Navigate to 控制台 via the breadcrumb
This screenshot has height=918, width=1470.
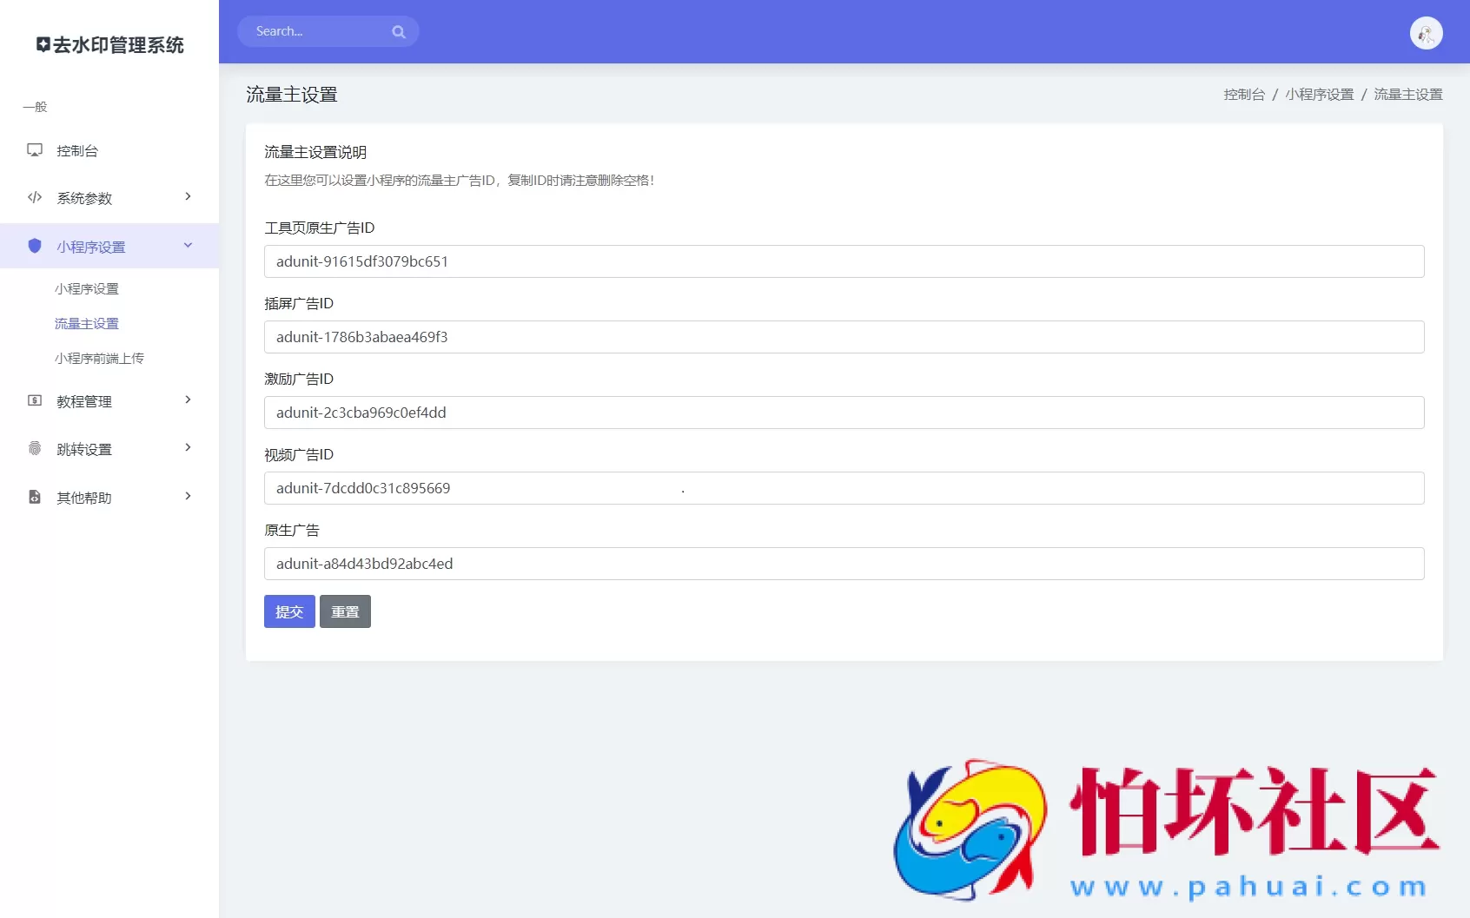[1245, 96]
